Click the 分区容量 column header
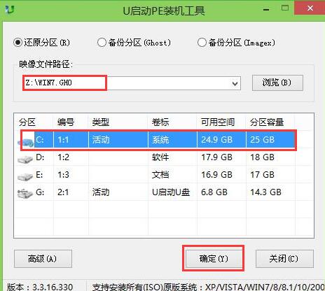Viewport: 325px width, 291px height. [267, 122]
